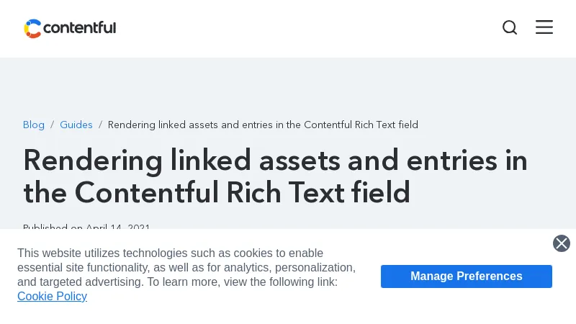
Task: Click the word Contentful in the headline
Action: tap(146, 192)
